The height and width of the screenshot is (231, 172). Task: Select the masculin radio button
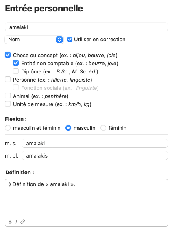tap(68, 128)
